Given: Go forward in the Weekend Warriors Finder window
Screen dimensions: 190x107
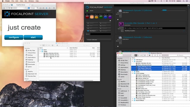Looking at the screenshot, I should click(121, 55).
